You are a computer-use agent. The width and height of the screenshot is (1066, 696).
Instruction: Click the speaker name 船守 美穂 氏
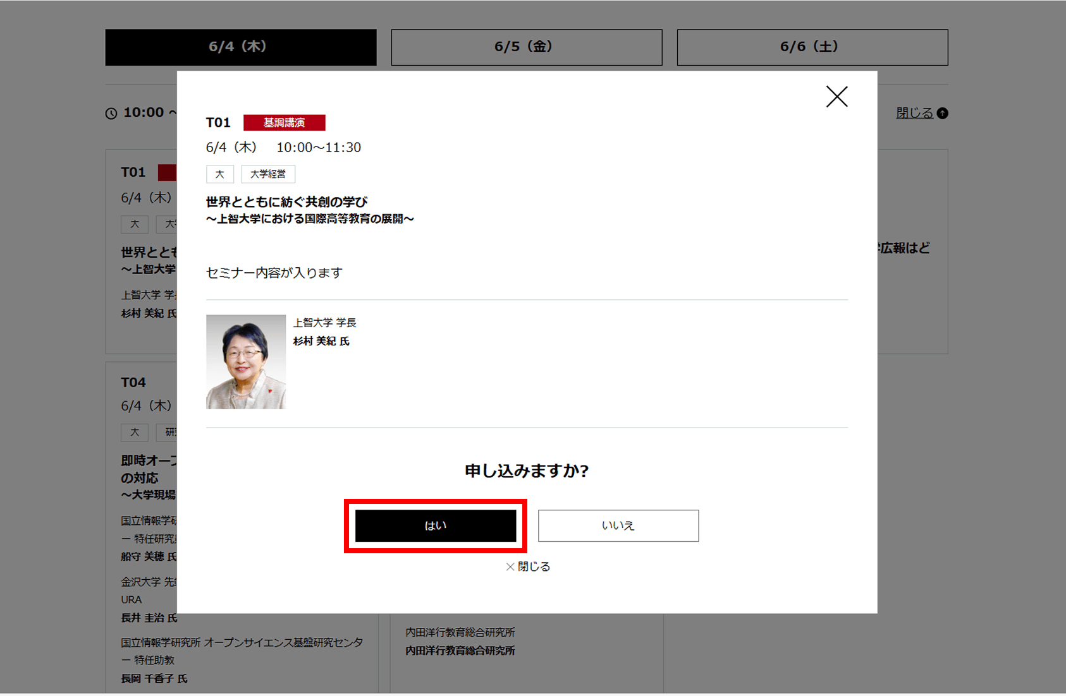149,556
